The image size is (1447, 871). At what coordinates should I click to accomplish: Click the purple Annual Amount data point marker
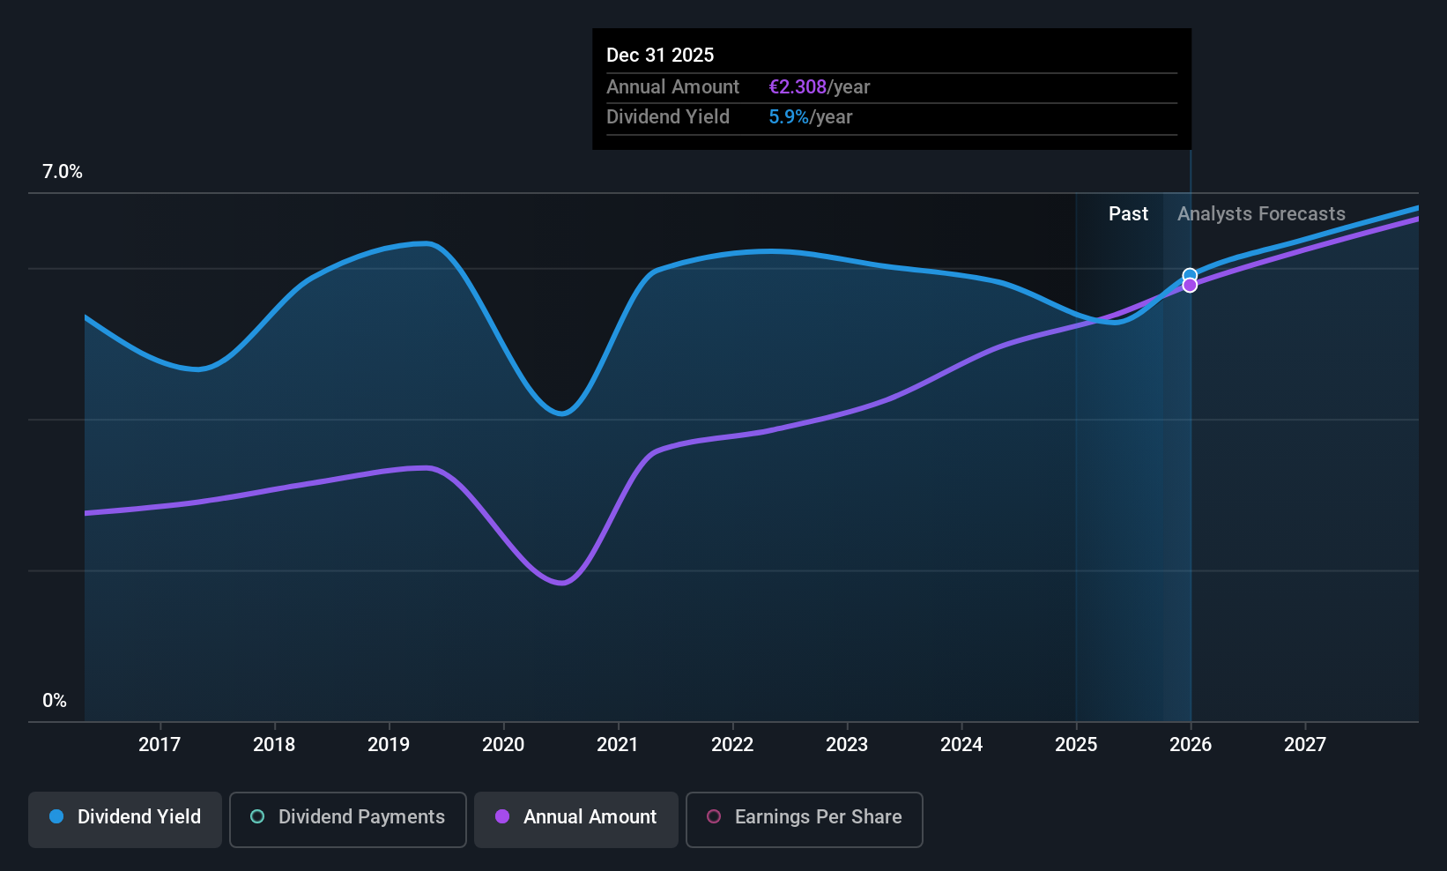[x=1190, y=286]
